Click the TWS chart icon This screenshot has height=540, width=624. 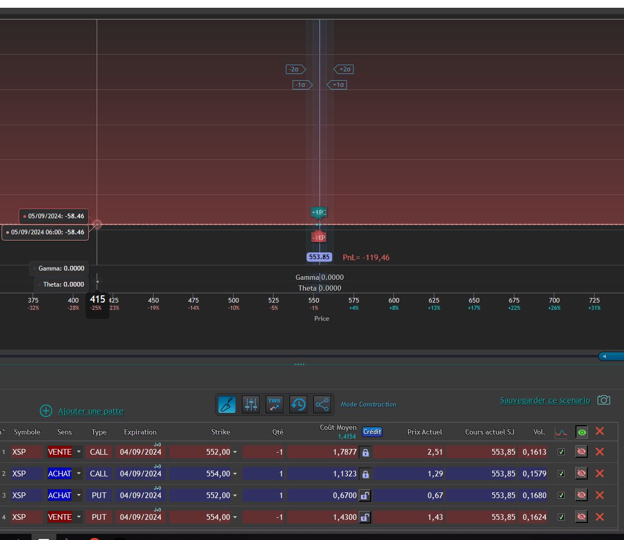point(275,404)
